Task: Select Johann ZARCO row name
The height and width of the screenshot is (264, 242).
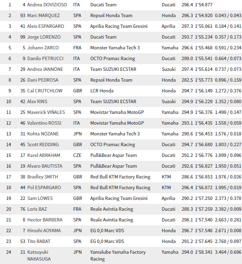Action: coord(43,48)
